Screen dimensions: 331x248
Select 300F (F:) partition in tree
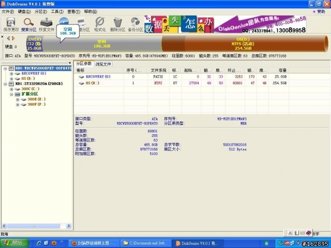(37, 104)
